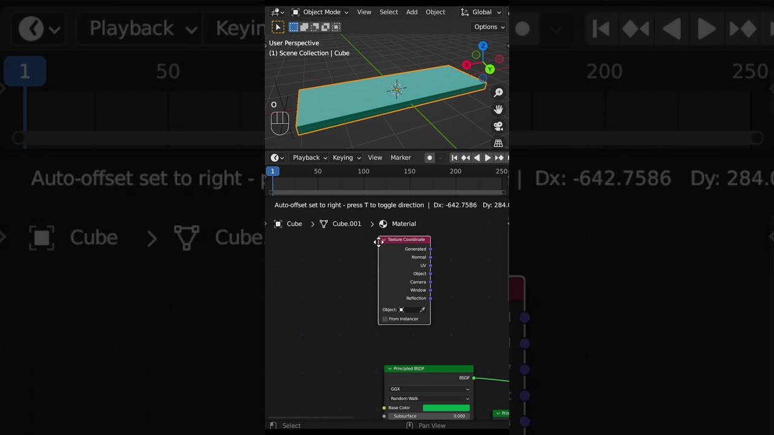Open the Marker menu
The height and width of the screenshot is (435, 774).
click(401, 158)
